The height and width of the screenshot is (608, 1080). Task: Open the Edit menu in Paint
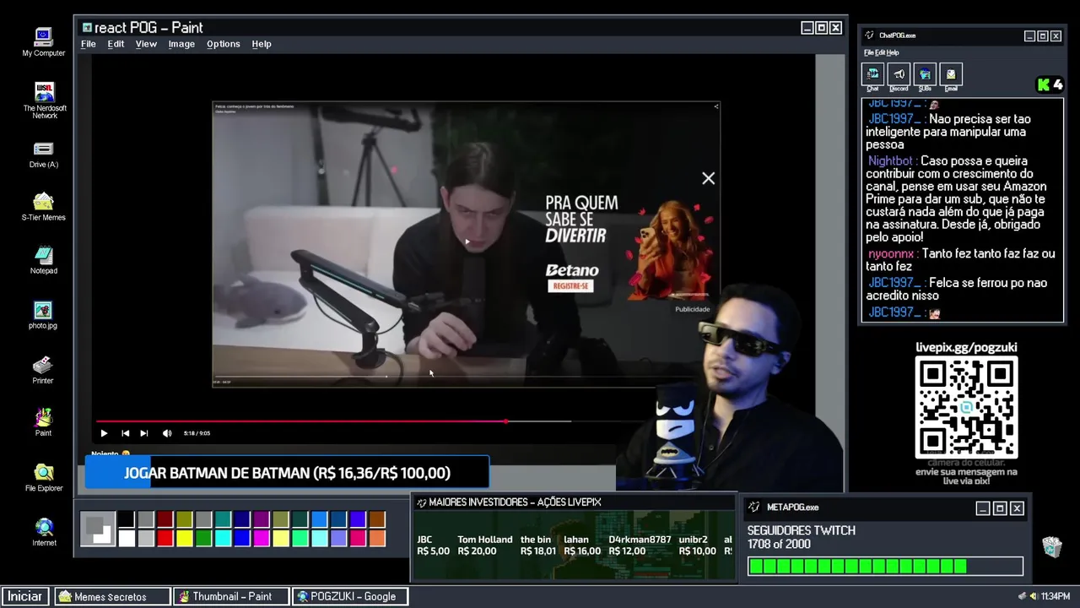tap(116, 44)
